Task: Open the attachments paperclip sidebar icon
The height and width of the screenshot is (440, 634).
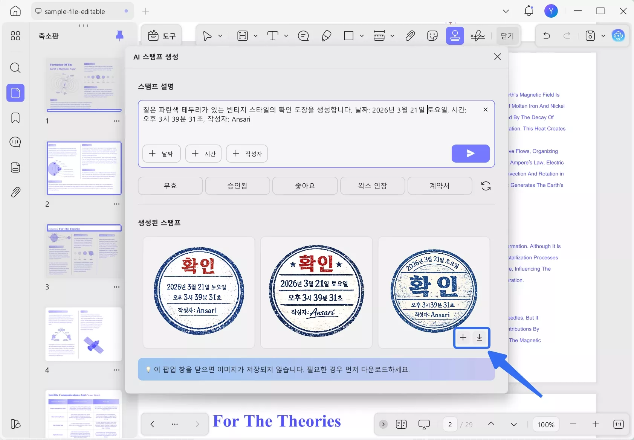Action: (x=15, y=192)
